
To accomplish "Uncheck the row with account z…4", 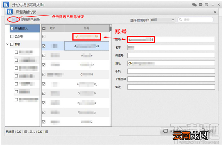I will pyautogui.click(x=44, y=103).
